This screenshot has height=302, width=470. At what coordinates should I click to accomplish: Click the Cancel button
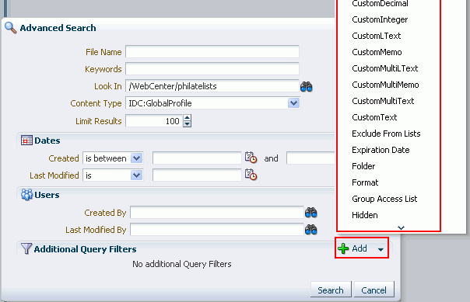tap(374, 290)
